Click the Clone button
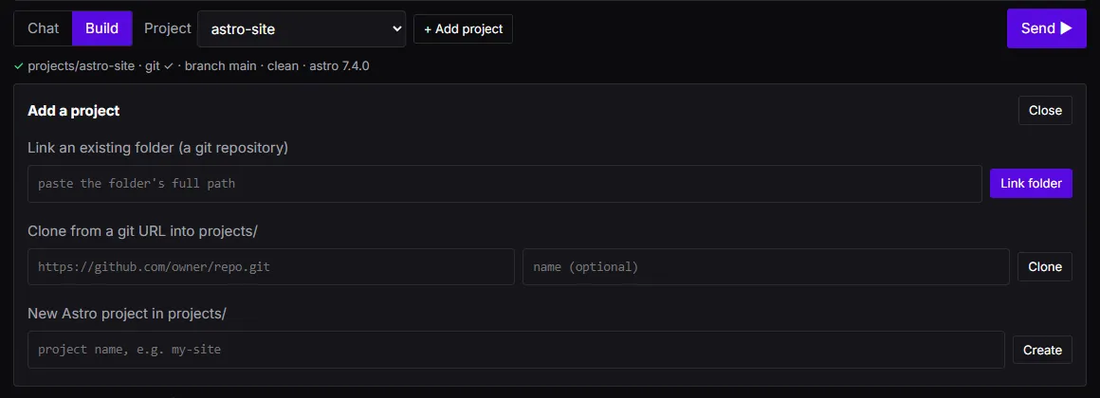The height and width of the screenshot is (398, 1100). (x=1045, y=266)
